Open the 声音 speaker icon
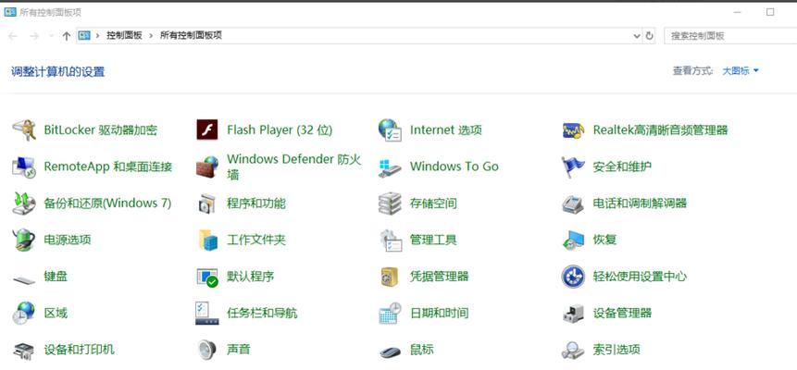Viewport: 797px width, 370px height. (x=207, y=350)
